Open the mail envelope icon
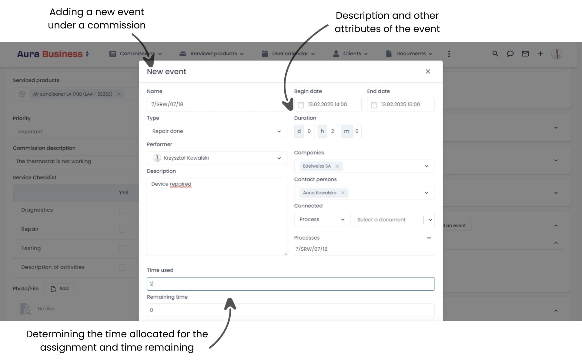This screenshot has width=582, height=363. coord(525,54)
